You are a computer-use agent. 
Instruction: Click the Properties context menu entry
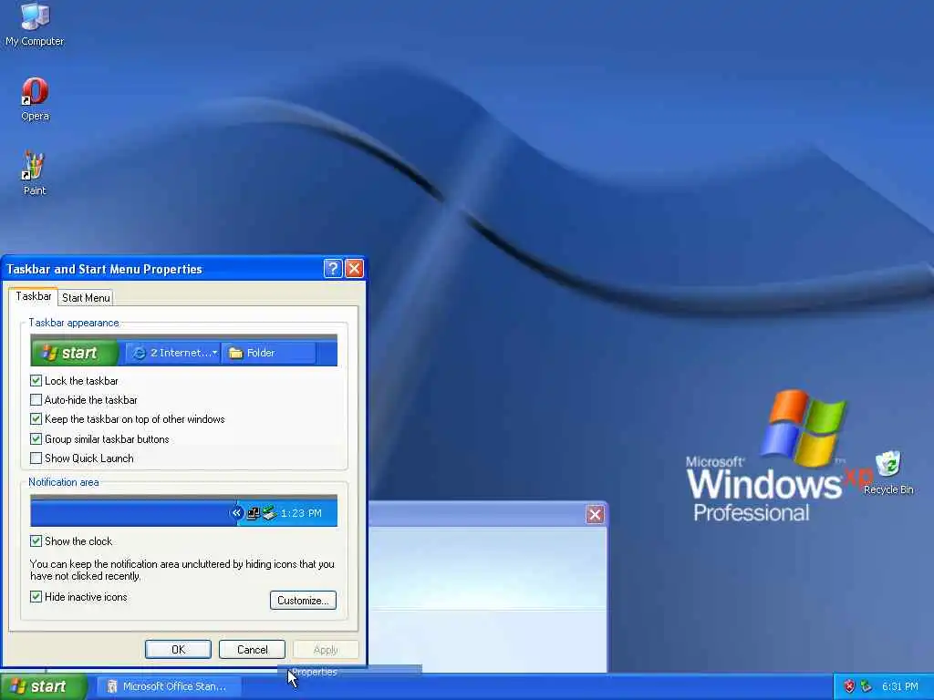[350, 672]
